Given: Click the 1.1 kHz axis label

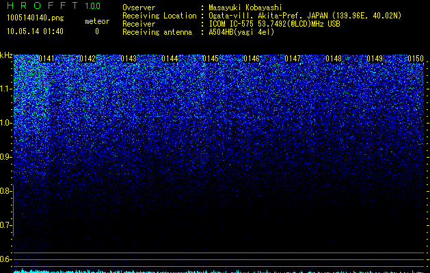Looking at the screenshot, I should click(x=5, y=89).
